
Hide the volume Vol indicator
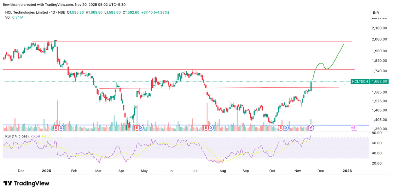coord(7,16)
